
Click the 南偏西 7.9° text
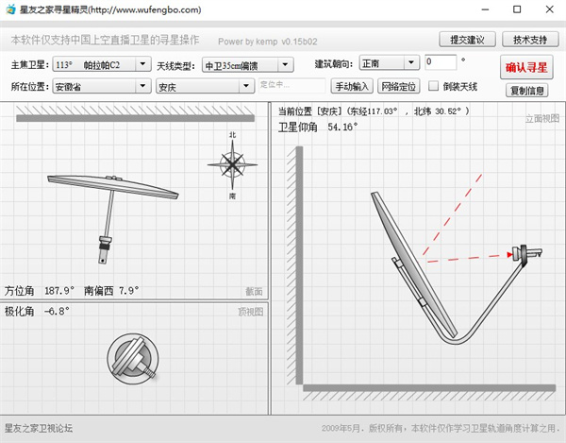[111, 291]
